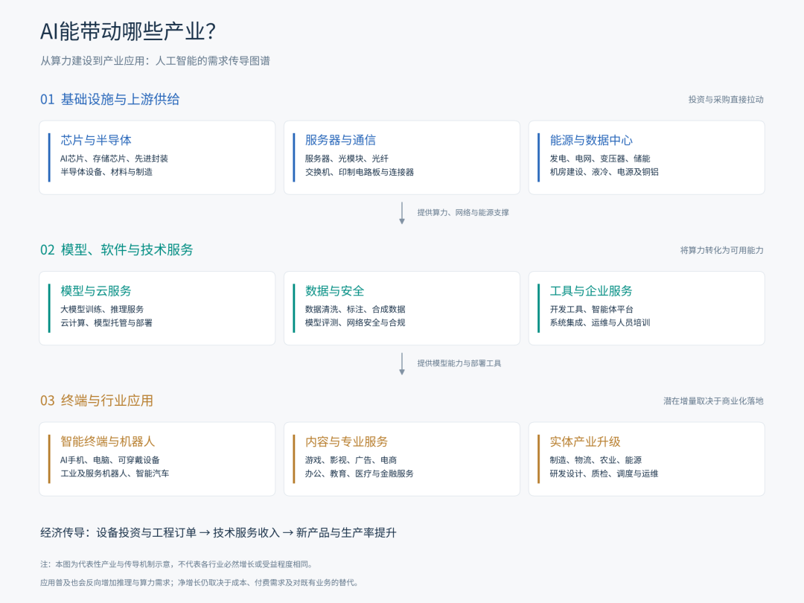Click the footnote starting "应用普及也会反向增加"
This screenshot has width=804, height=603.
click(x=200, y=582)
